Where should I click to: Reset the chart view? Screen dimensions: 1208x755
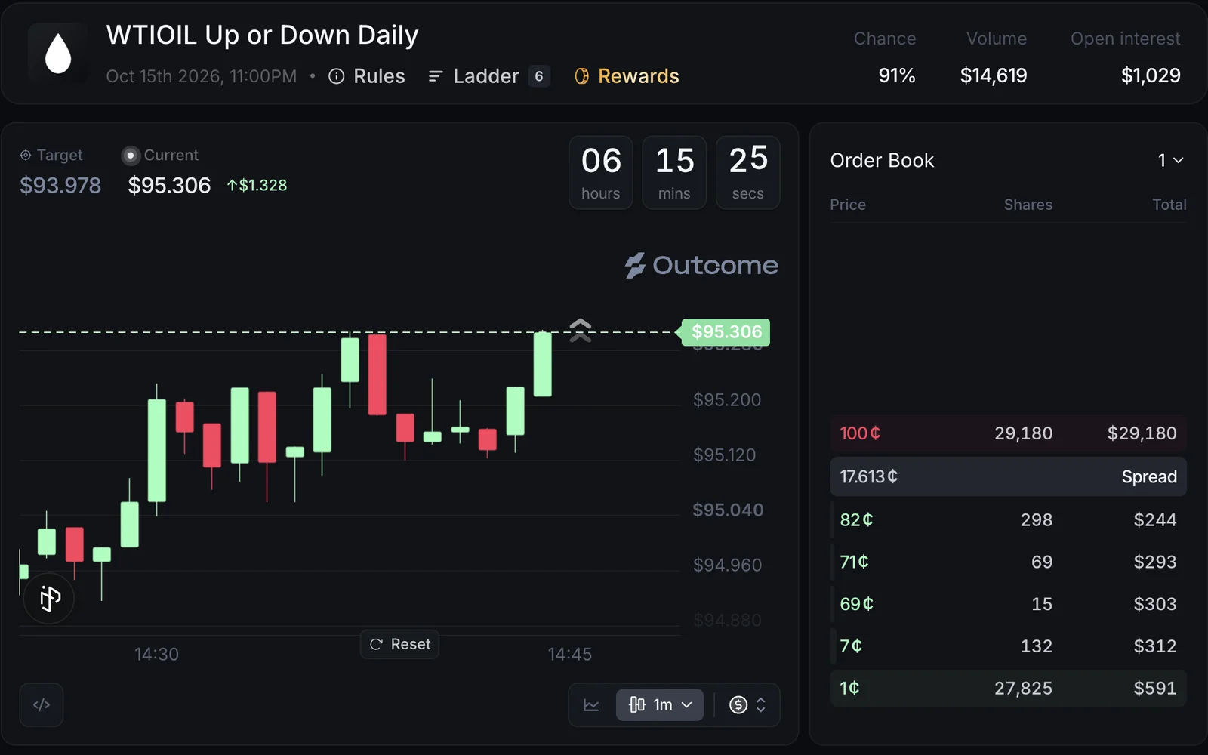400,644
